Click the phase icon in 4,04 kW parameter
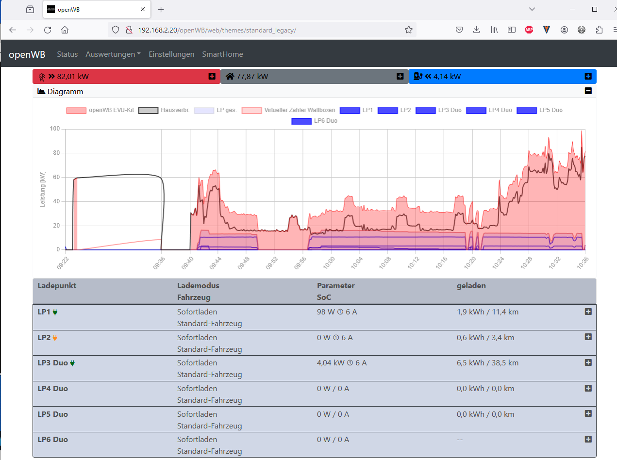 (350, 363)
